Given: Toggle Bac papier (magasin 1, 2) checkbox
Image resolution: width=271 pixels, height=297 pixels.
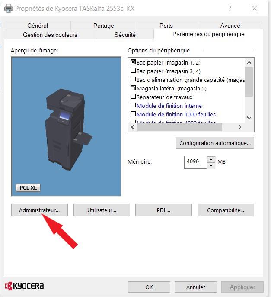Looking at the screenshot, I should [x=134, y=62].
